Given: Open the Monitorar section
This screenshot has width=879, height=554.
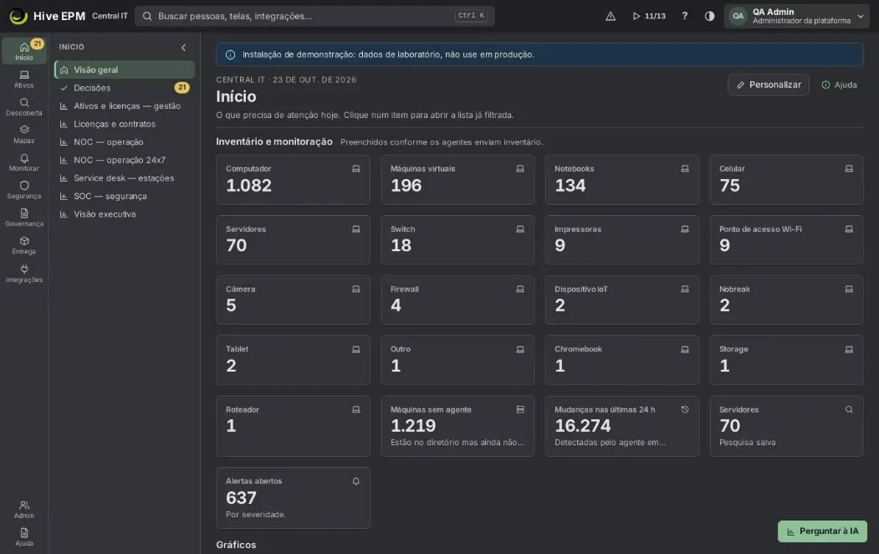Looking at the screenshot, I should coord(24,162).
